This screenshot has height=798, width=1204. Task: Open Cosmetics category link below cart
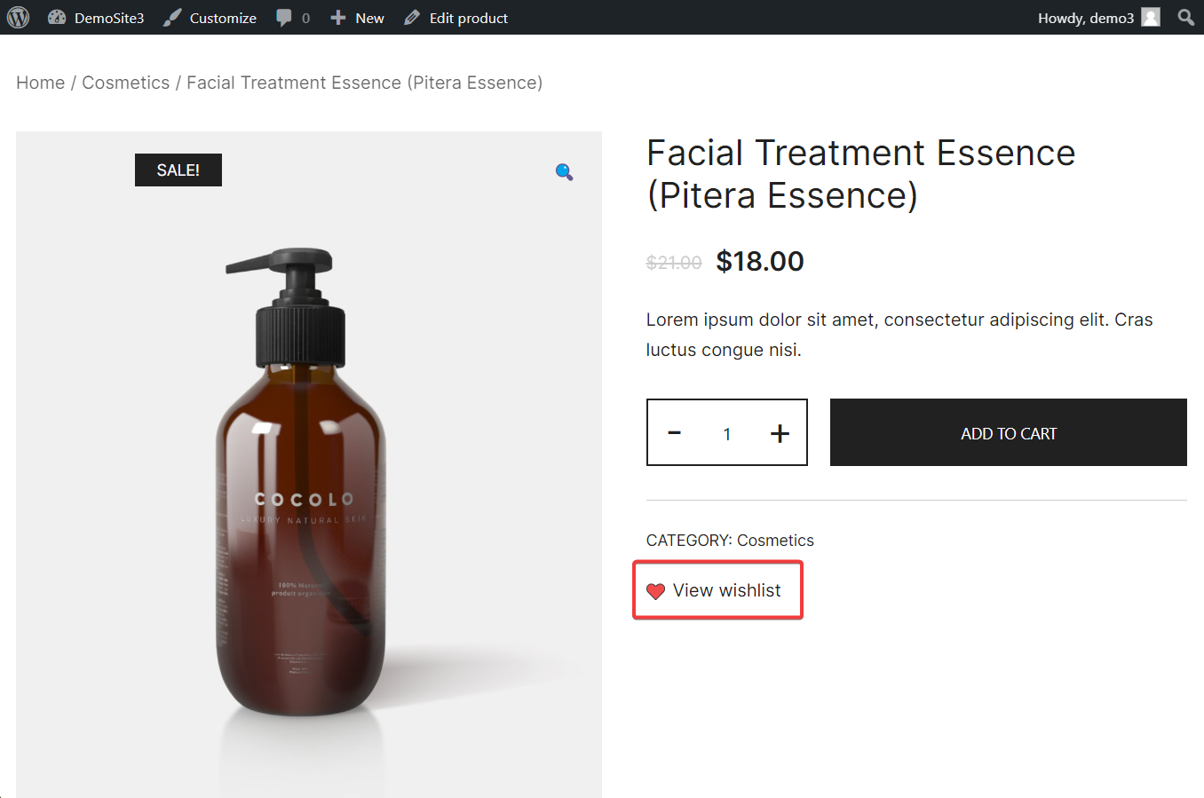[x=775, y=541]
